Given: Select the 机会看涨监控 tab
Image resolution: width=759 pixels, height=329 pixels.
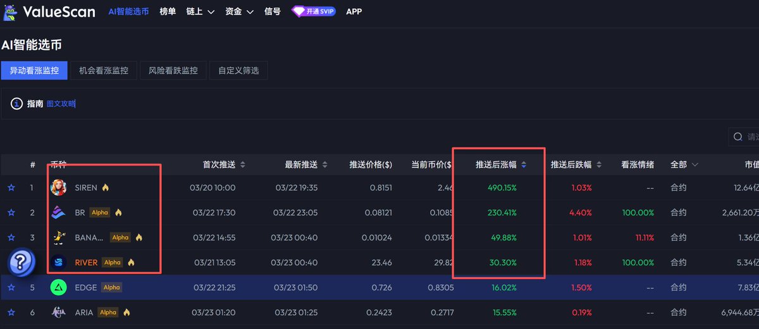Looking at the screenshot, I should 104,71.
